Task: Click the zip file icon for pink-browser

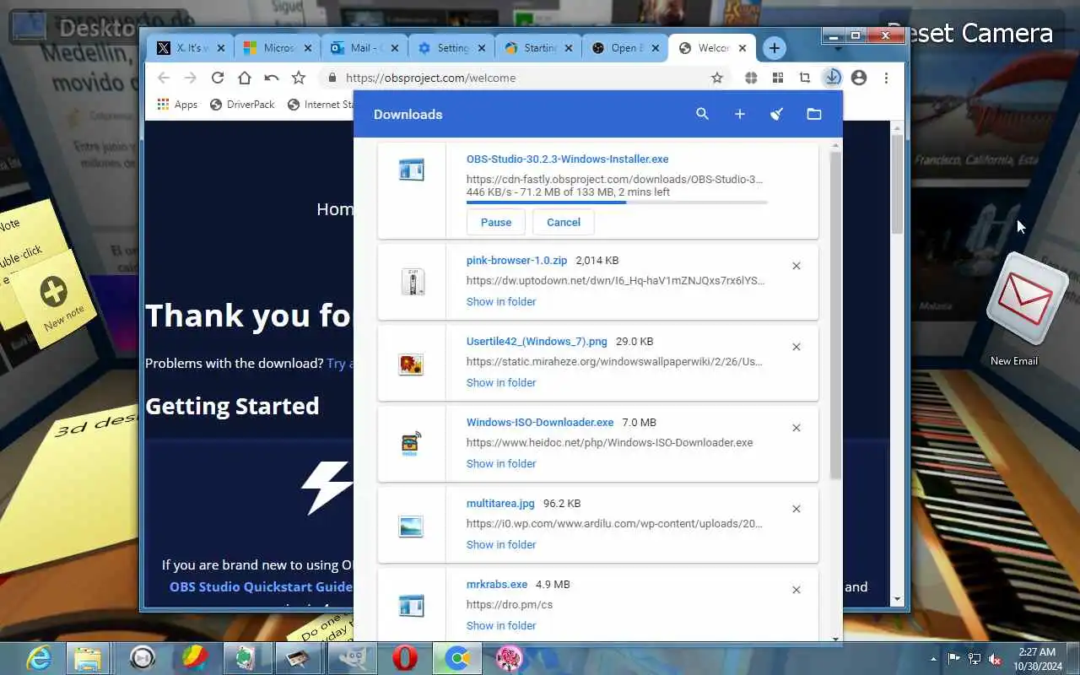Action: pyautogui.click(x=412, y=281)
